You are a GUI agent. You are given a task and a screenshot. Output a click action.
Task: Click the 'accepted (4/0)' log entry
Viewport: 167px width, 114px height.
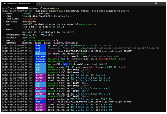point(69,86)
